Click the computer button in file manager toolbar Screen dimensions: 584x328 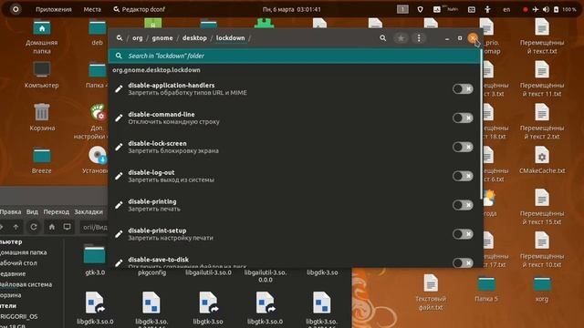coord(67,227)
